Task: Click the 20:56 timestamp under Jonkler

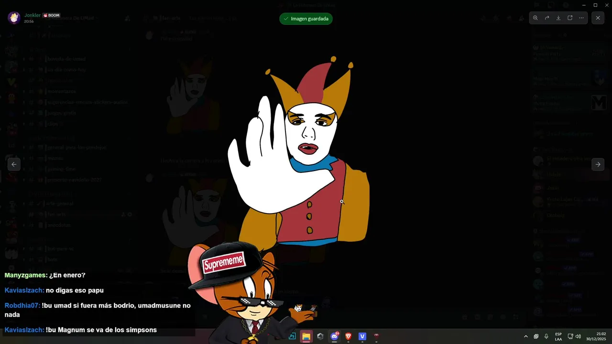Action: (29, 21)
